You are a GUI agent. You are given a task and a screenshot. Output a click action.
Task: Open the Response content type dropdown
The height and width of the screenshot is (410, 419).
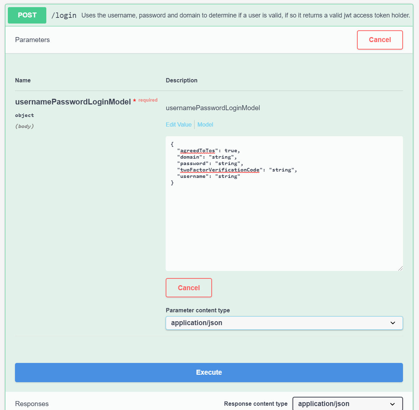(x=348, y=404)
